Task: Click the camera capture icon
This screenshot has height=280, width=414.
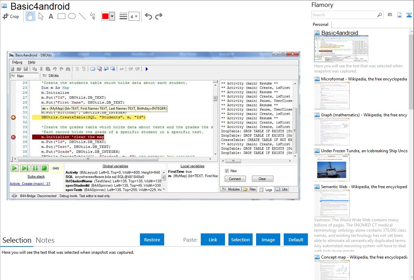Action: tap(390, 15)
